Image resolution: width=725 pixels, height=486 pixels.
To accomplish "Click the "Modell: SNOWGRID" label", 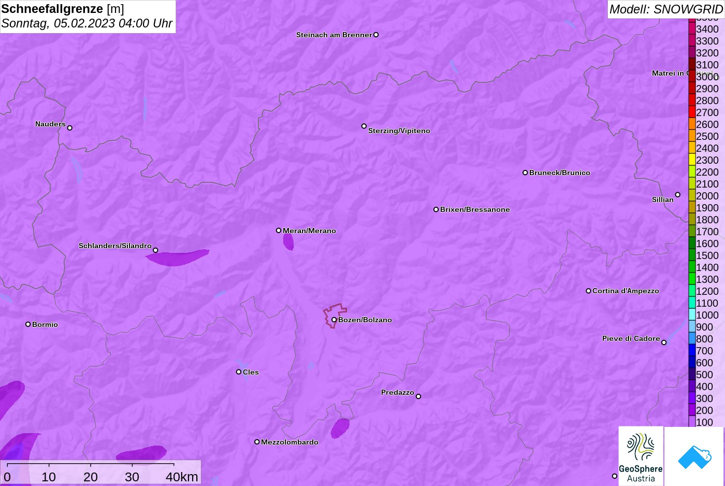I will (666, 9).
